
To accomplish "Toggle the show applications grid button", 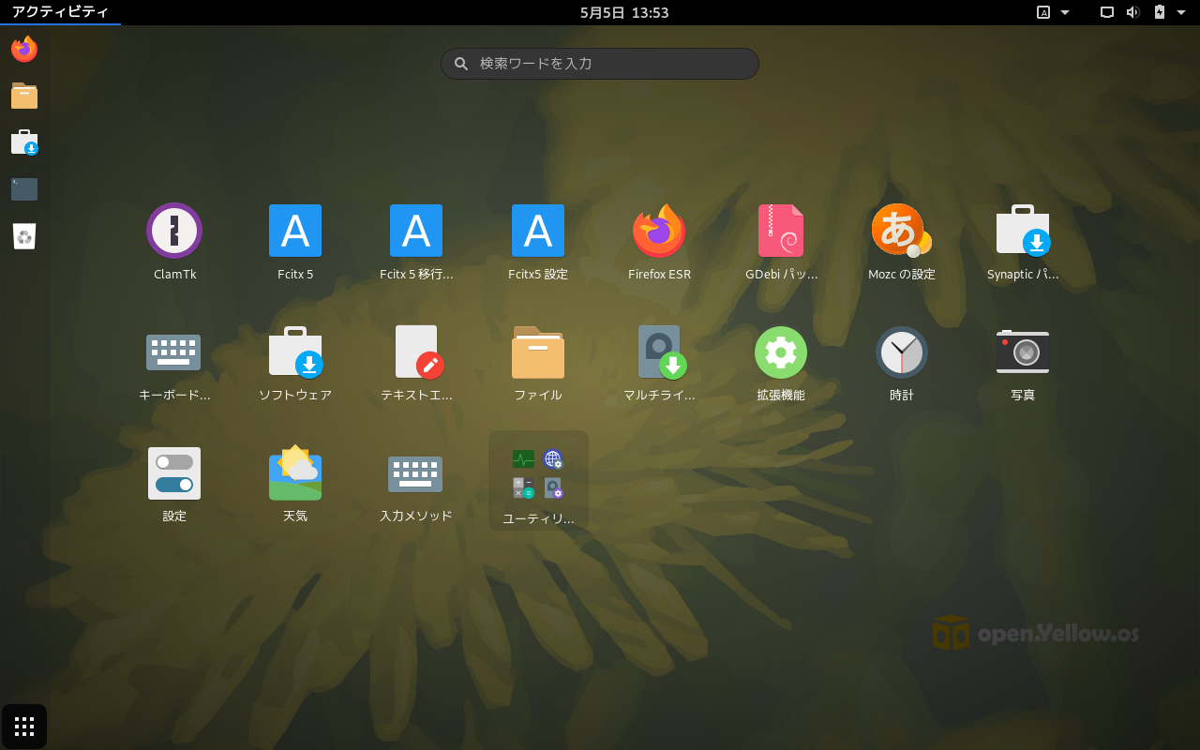I will (24, 727).
